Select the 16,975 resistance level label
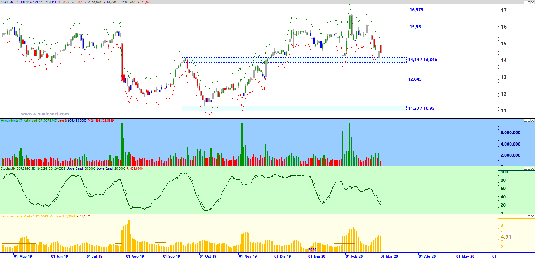Viewport: 535px width, 258px height. [x=416, y=10]
